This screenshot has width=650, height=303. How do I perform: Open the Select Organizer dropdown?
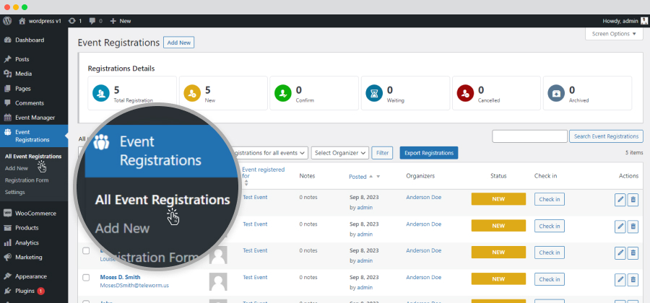click(340, 153)
